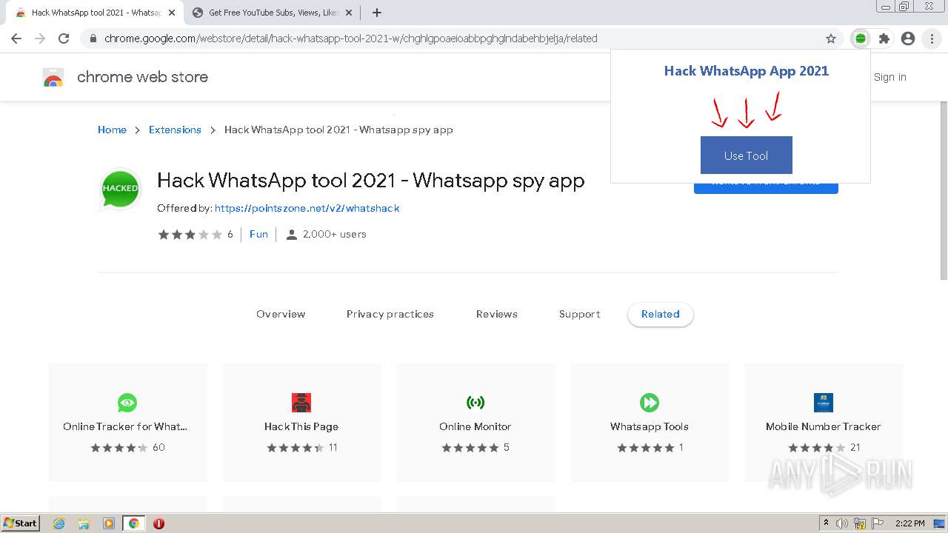The width and height of the screenshot is (948, 533).
Task: Show hidden tray icons arrow
Action: click(x=826, y=523)
